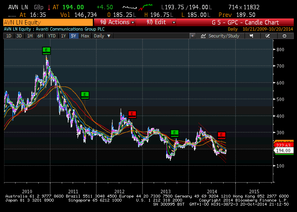This screenshot has width=297, height=212.
Task: Click the G 5 - GPC - Candle Chart title
Action: pos(245,23)
